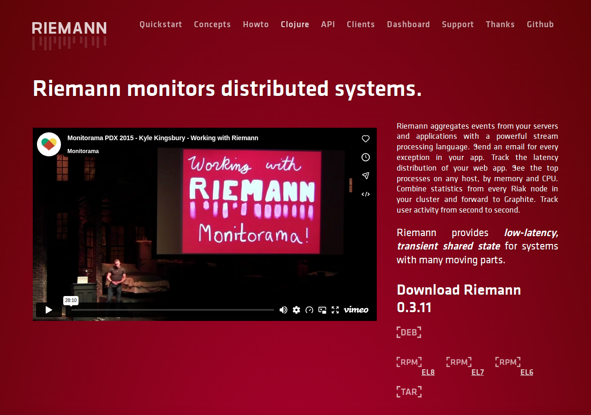
Task: Open embed code icon on video
Action: (x=366, y=194)
